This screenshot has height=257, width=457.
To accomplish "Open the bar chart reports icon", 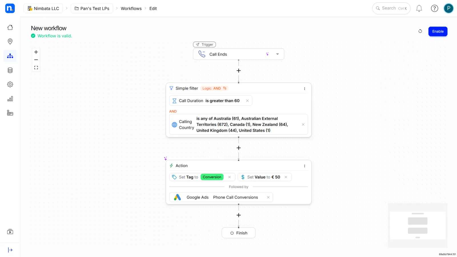I will click(10, 99).
